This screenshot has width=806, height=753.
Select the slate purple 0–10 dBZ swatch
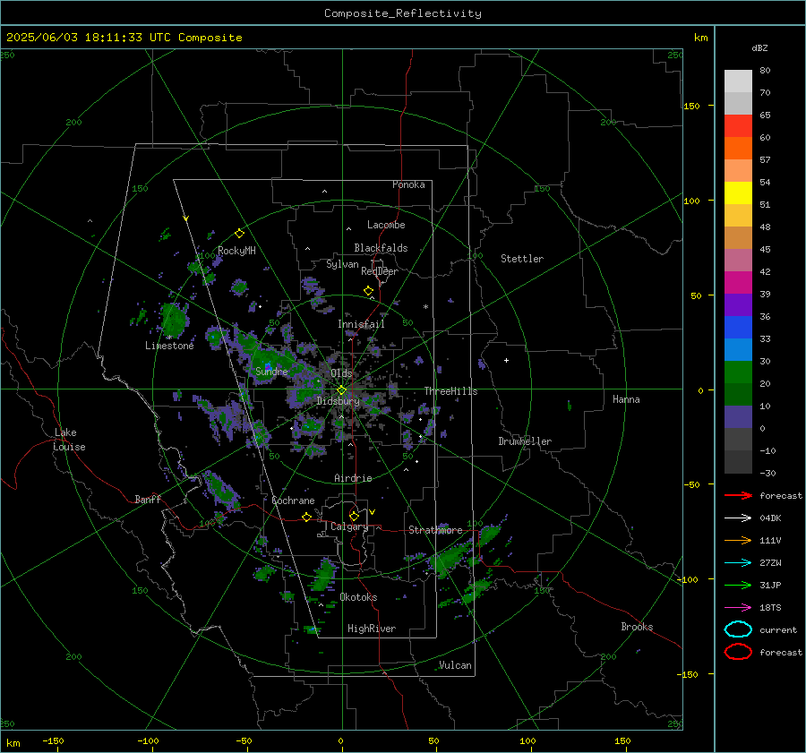738,416
